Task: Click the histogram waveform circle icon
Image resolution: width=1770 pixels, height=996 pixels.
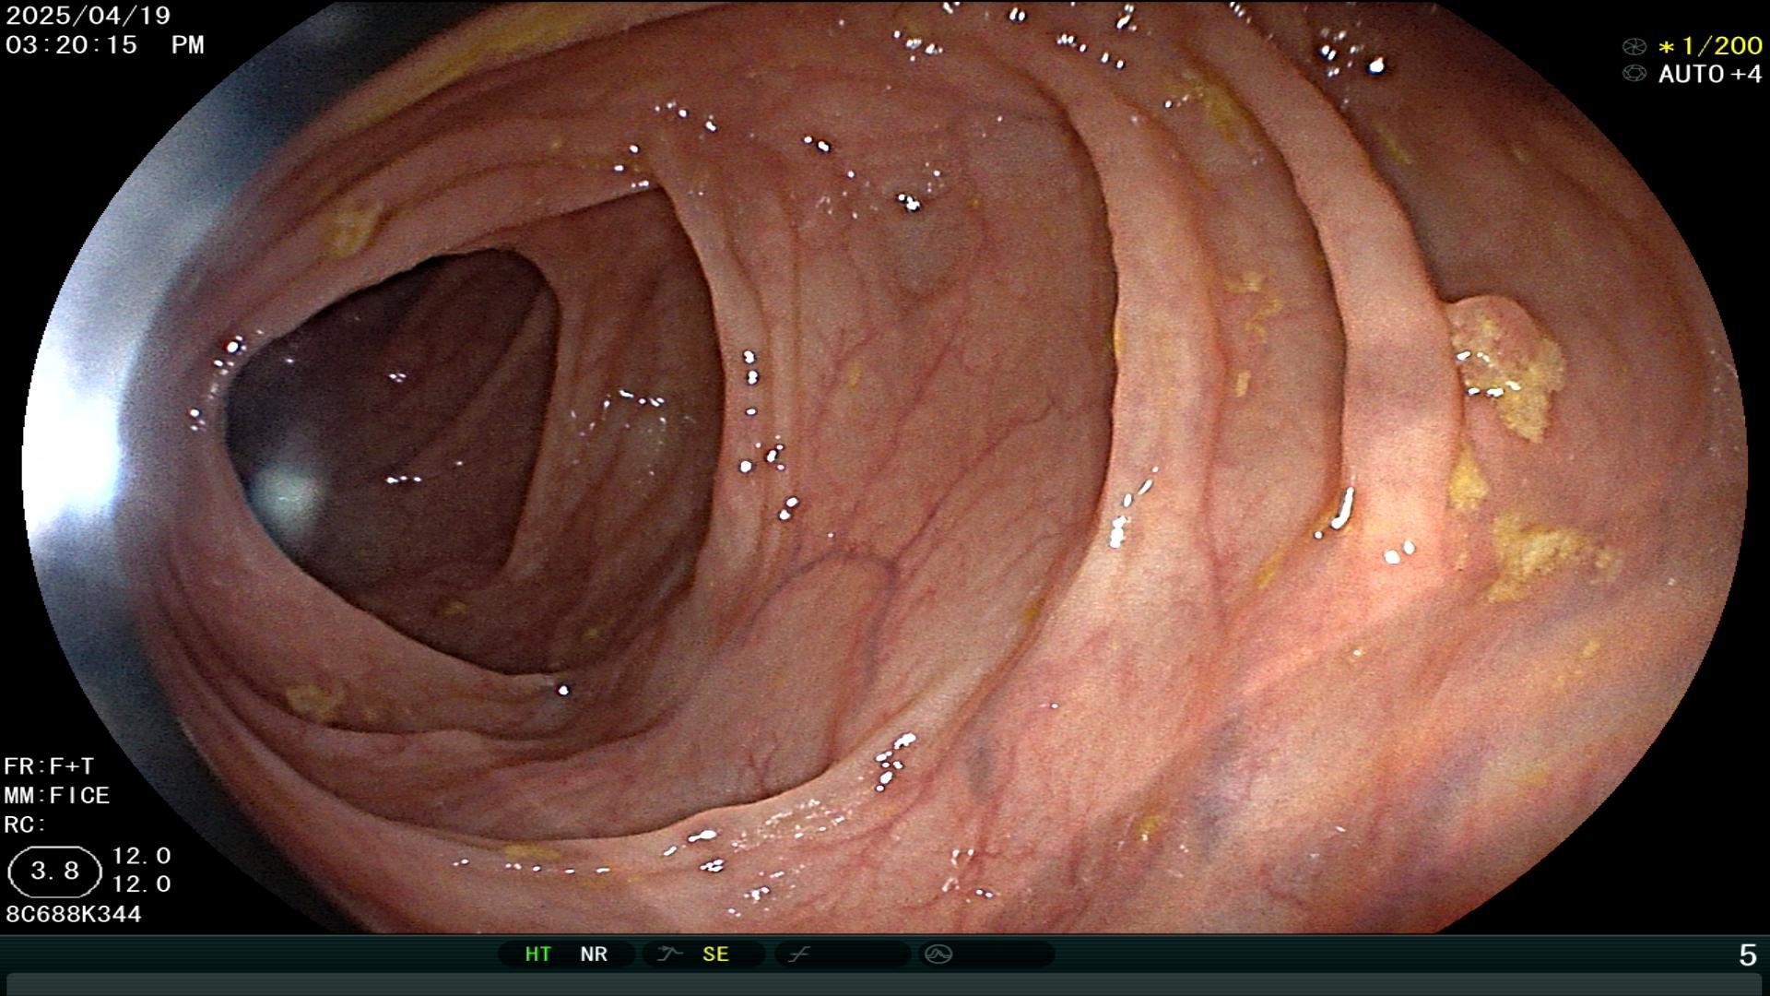Action: (938, 954)
